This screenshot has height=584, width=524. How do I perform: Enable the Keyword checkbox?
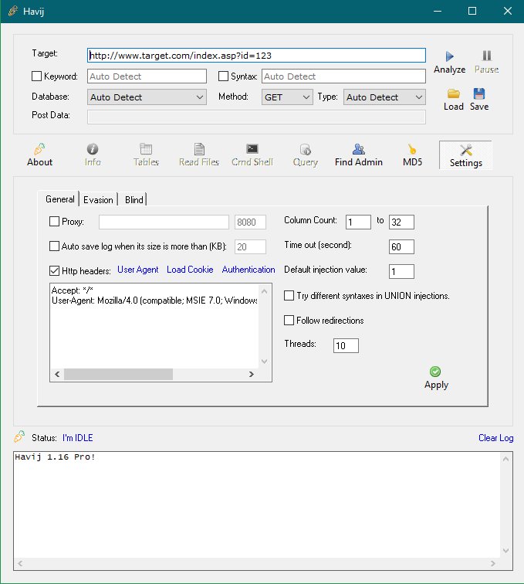[x=36, y=76]
